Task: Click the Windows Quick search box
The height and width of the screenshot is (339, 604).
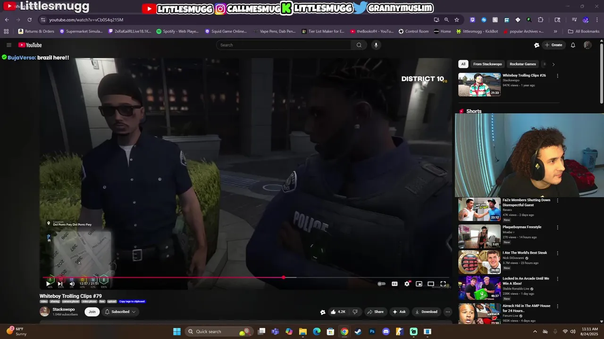Action: [218, 331]
